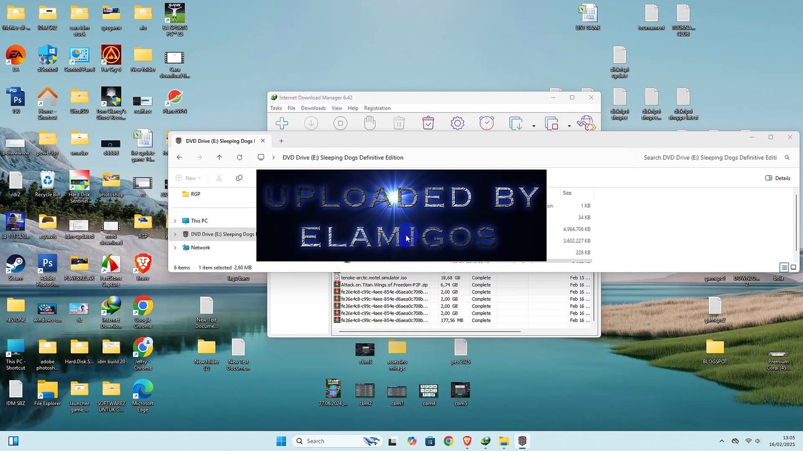Screen dimensions: 803x451
Task: Open the Start Queue dropdown arrow in IDM
Action: click(533, 126)
